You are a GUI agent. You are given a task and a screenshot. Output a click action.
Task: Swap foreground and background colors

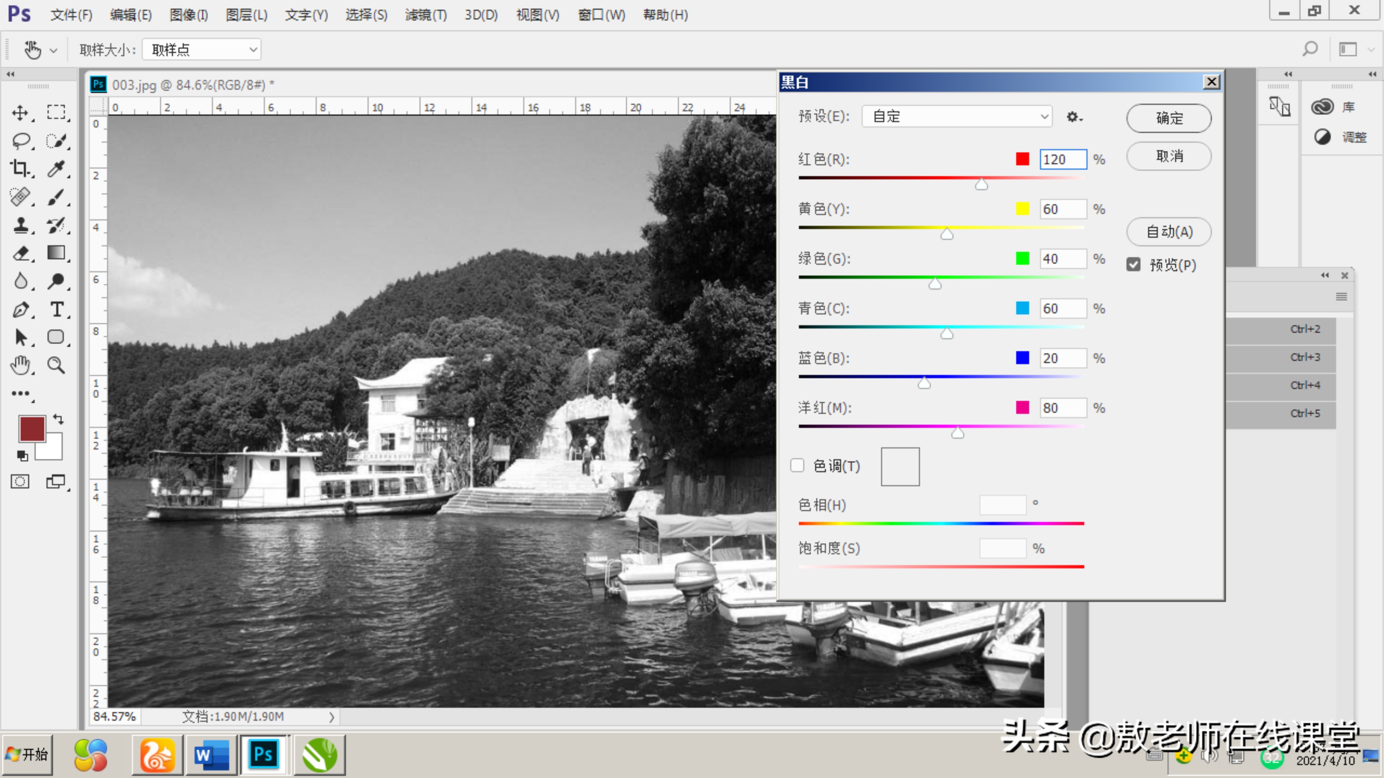pyautogui.click(x=58, y=419)
